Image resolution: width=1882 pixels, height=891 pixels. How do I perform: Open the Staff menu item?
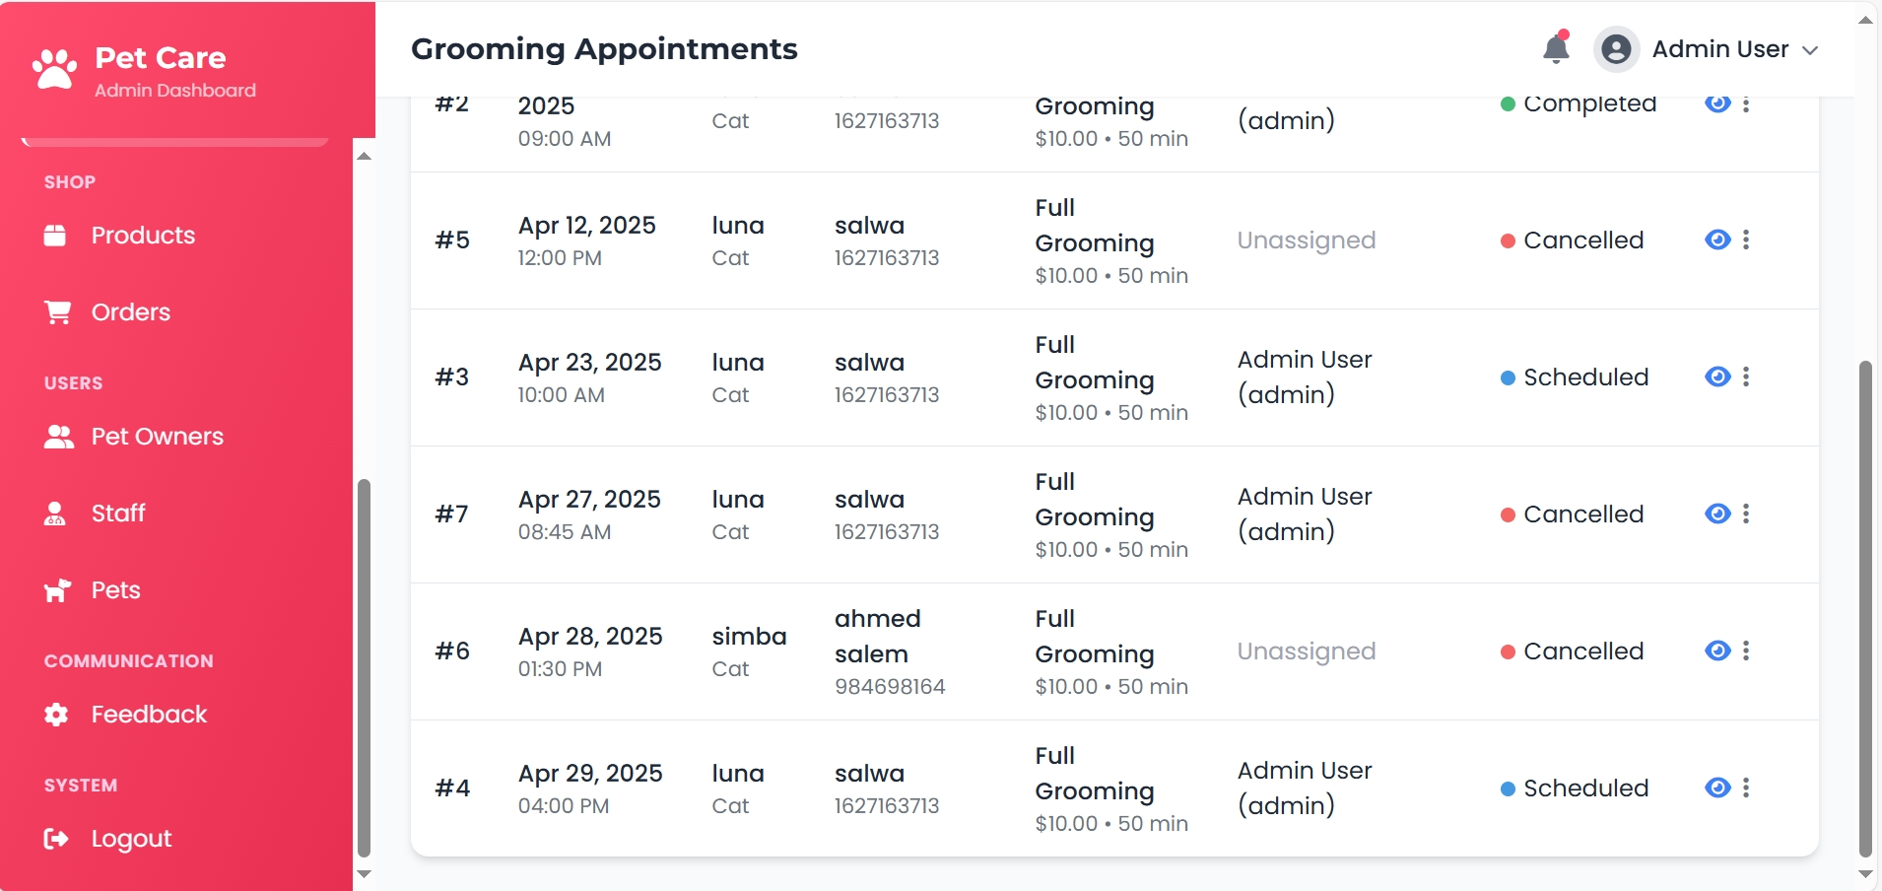118,514
